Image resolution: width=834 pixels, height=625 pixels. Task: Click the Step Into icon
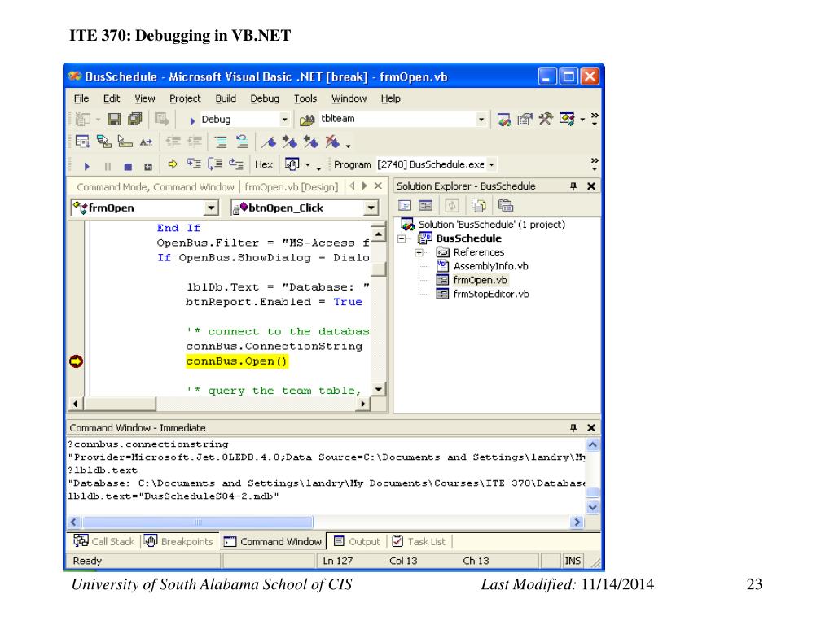tap(194, 164)
